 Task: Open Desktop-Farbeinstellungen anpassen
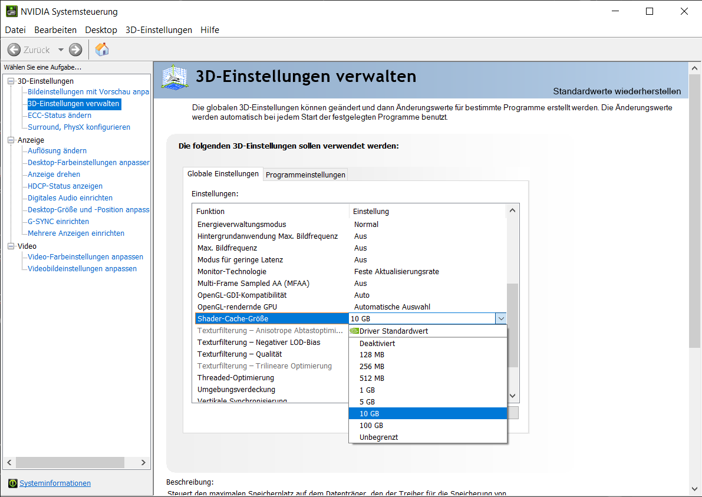click(88, 163)
